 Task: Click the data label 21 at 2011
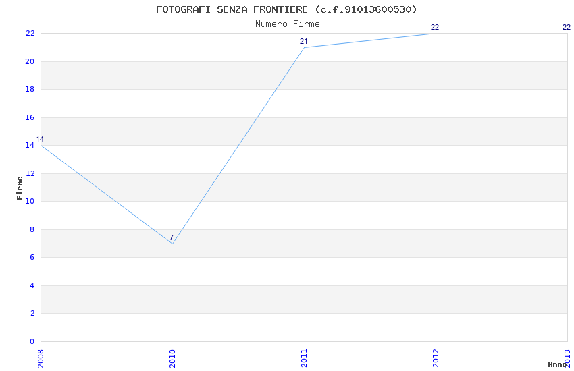[x=303, y=41]
